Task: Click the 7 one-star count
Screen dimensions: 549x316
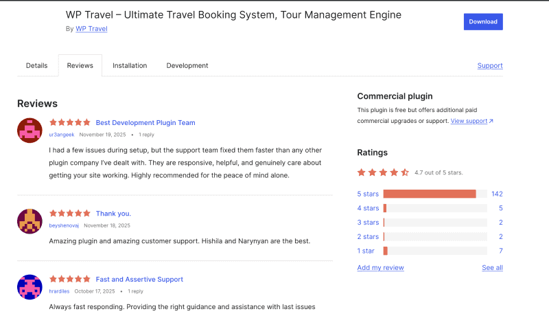Action: pos(501,251)
